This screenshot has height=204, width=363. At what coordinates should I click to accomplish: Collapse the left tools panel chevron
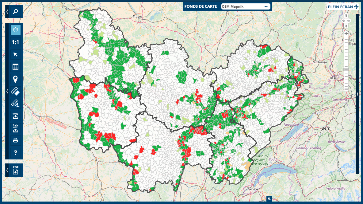click(x=7, y=91)
